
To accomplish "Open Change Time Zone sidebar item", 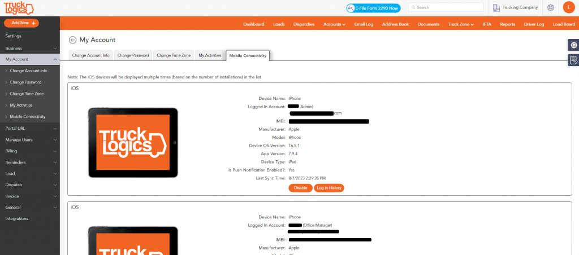I will (30, 94).
